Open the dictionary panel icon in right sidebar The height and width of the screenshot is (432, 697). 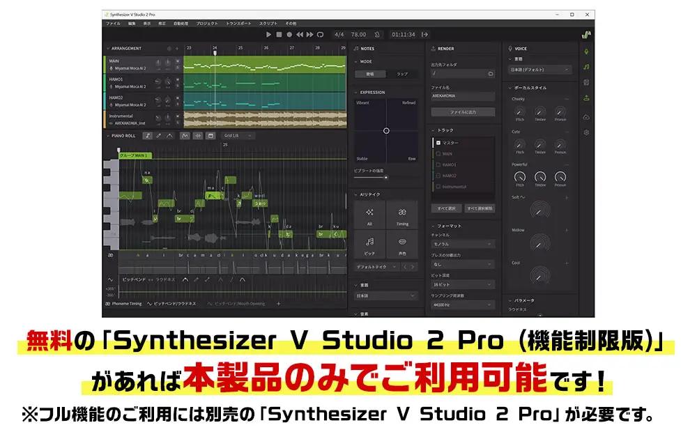(x=586, y=82)
